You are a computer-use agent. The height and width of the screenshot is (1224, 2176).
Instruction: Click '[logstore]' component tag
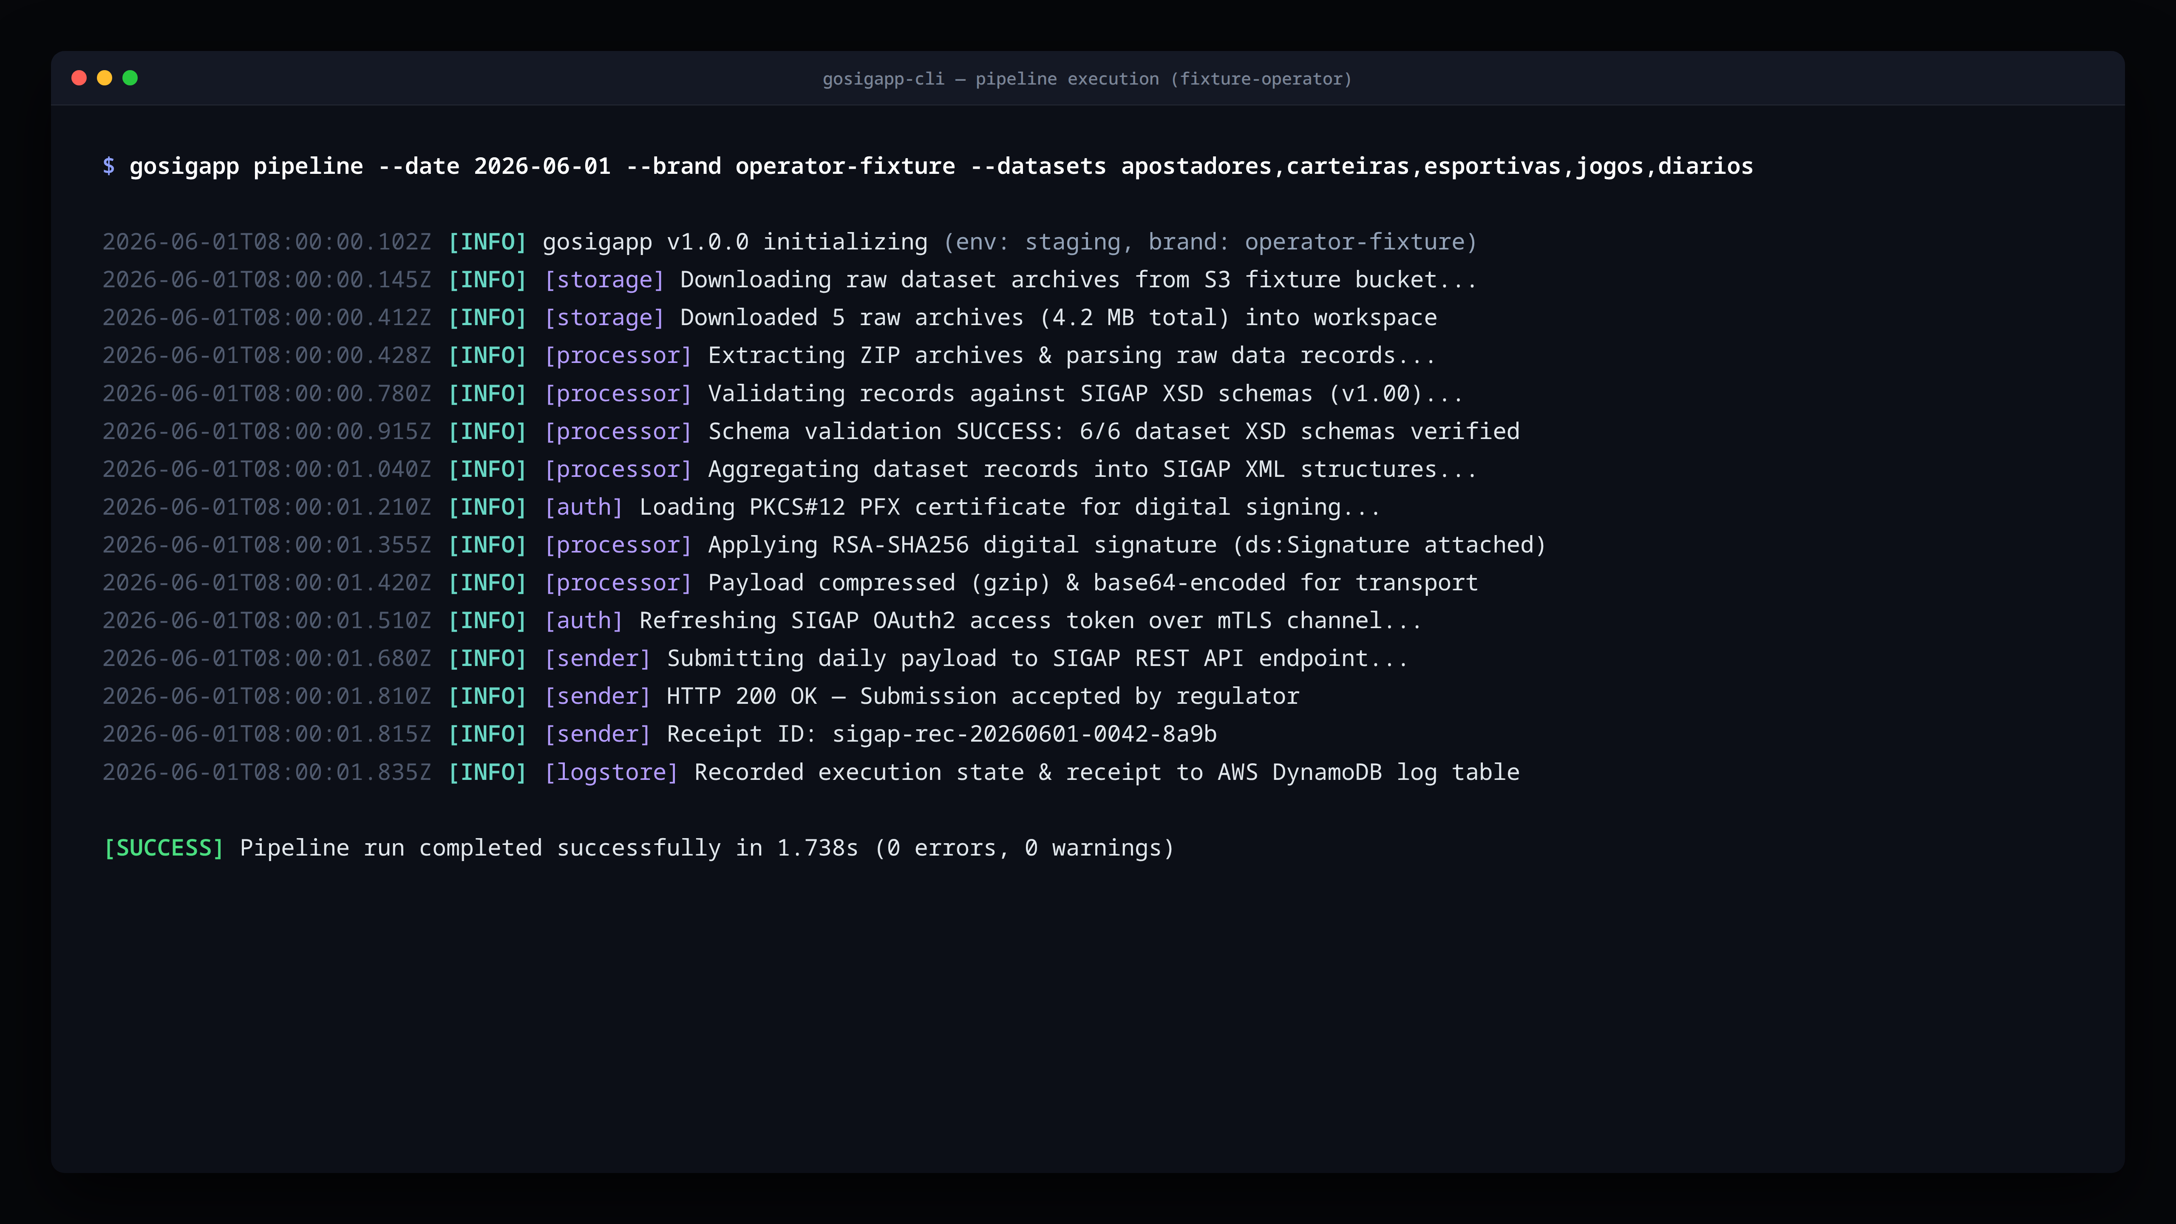point(612,772)
